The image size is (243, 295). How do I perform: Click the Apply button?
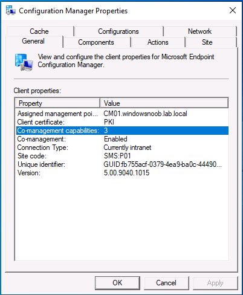215,283
